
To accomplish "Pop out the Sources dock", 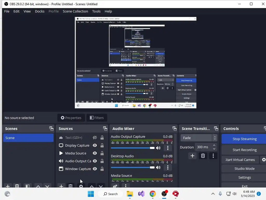I will tap(105, 129).
